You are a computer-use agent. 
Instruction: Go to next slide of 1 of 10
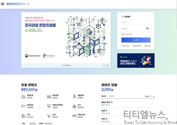point(71,65)
